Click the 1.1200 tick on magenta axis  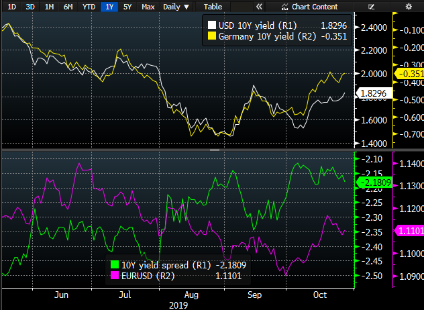pyautogui.click(x=411, y=209)
